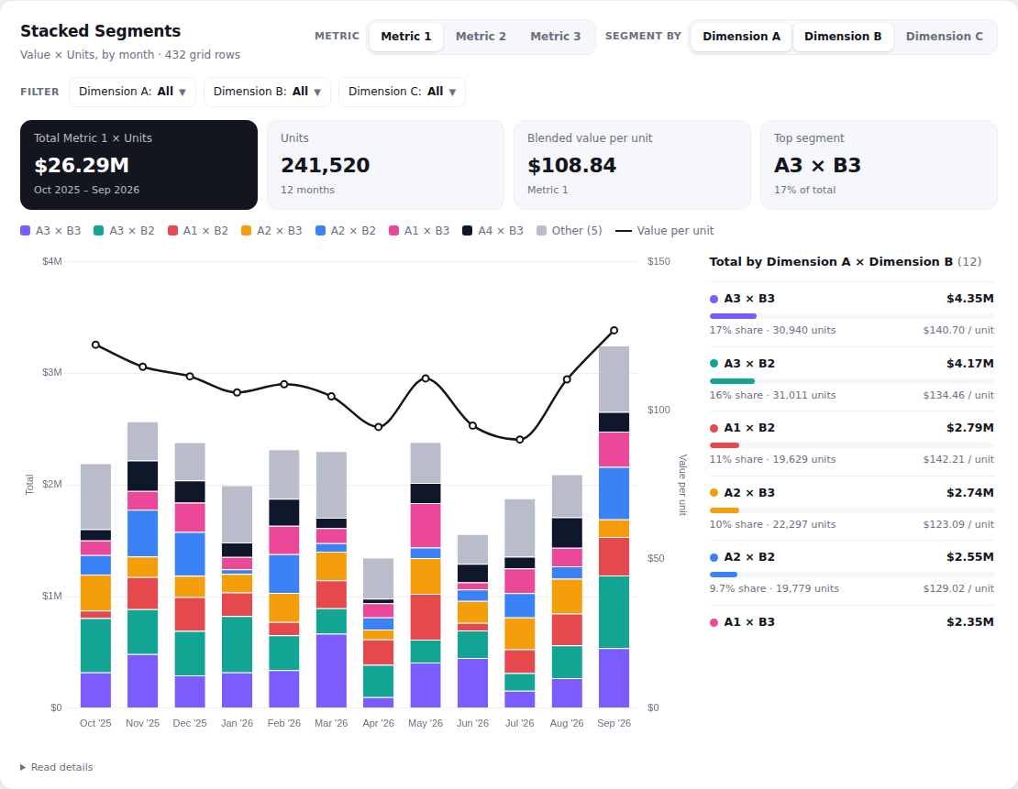Click the $140.70 / unit value
This screenshot has width=1018, height=789.
(958, 330)
